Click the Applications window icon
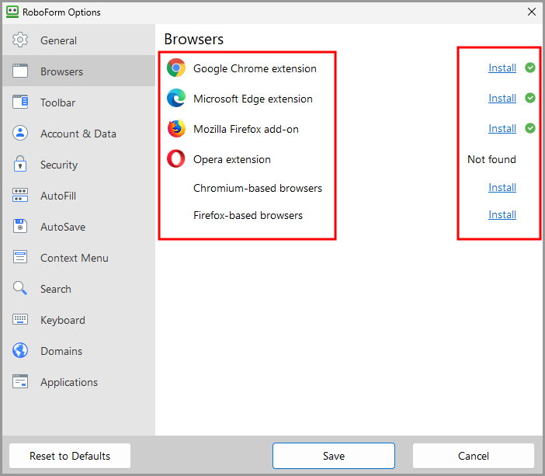Viewport: 545px width, 476px height. coord(20,381)
